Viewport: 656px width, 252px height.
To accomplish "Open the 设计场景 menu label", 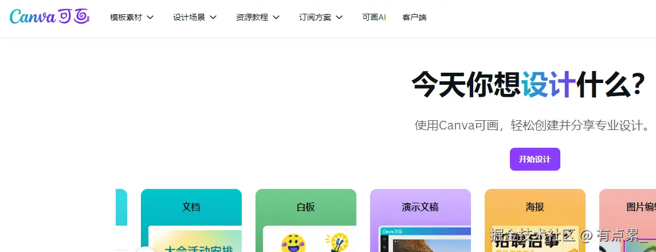I will (189, 18).
